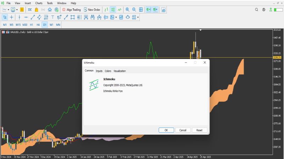Open the VPS cloud icon
The width and height of the screenshot is (284, 159).
click(x=50, y=10)
